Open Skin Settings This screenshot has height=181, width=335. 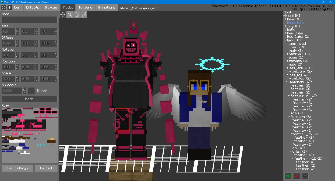pos(17,168)
